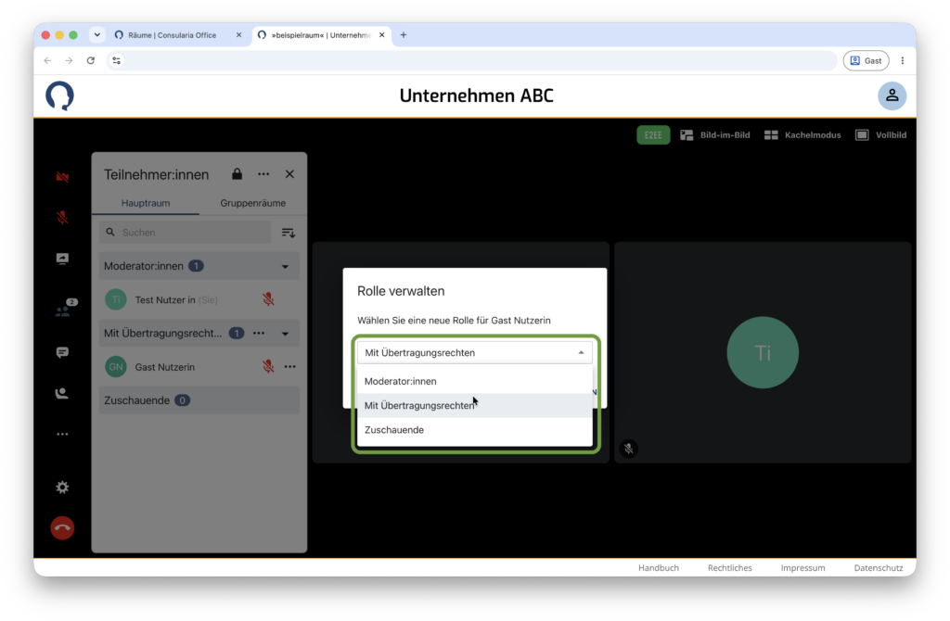Open the Rechtliches footer link

pos(730,568)
